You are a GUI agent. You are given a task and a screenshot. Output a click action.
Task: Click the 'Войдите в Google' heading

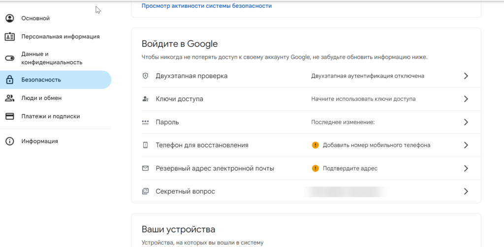(x=180, y=44)
